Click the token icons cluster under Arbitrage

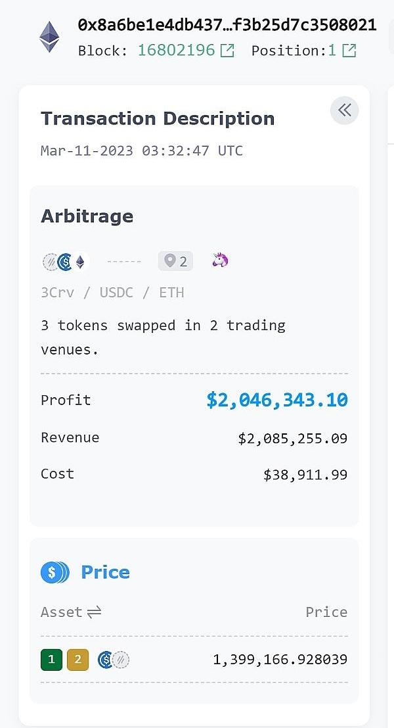[64, 262]
